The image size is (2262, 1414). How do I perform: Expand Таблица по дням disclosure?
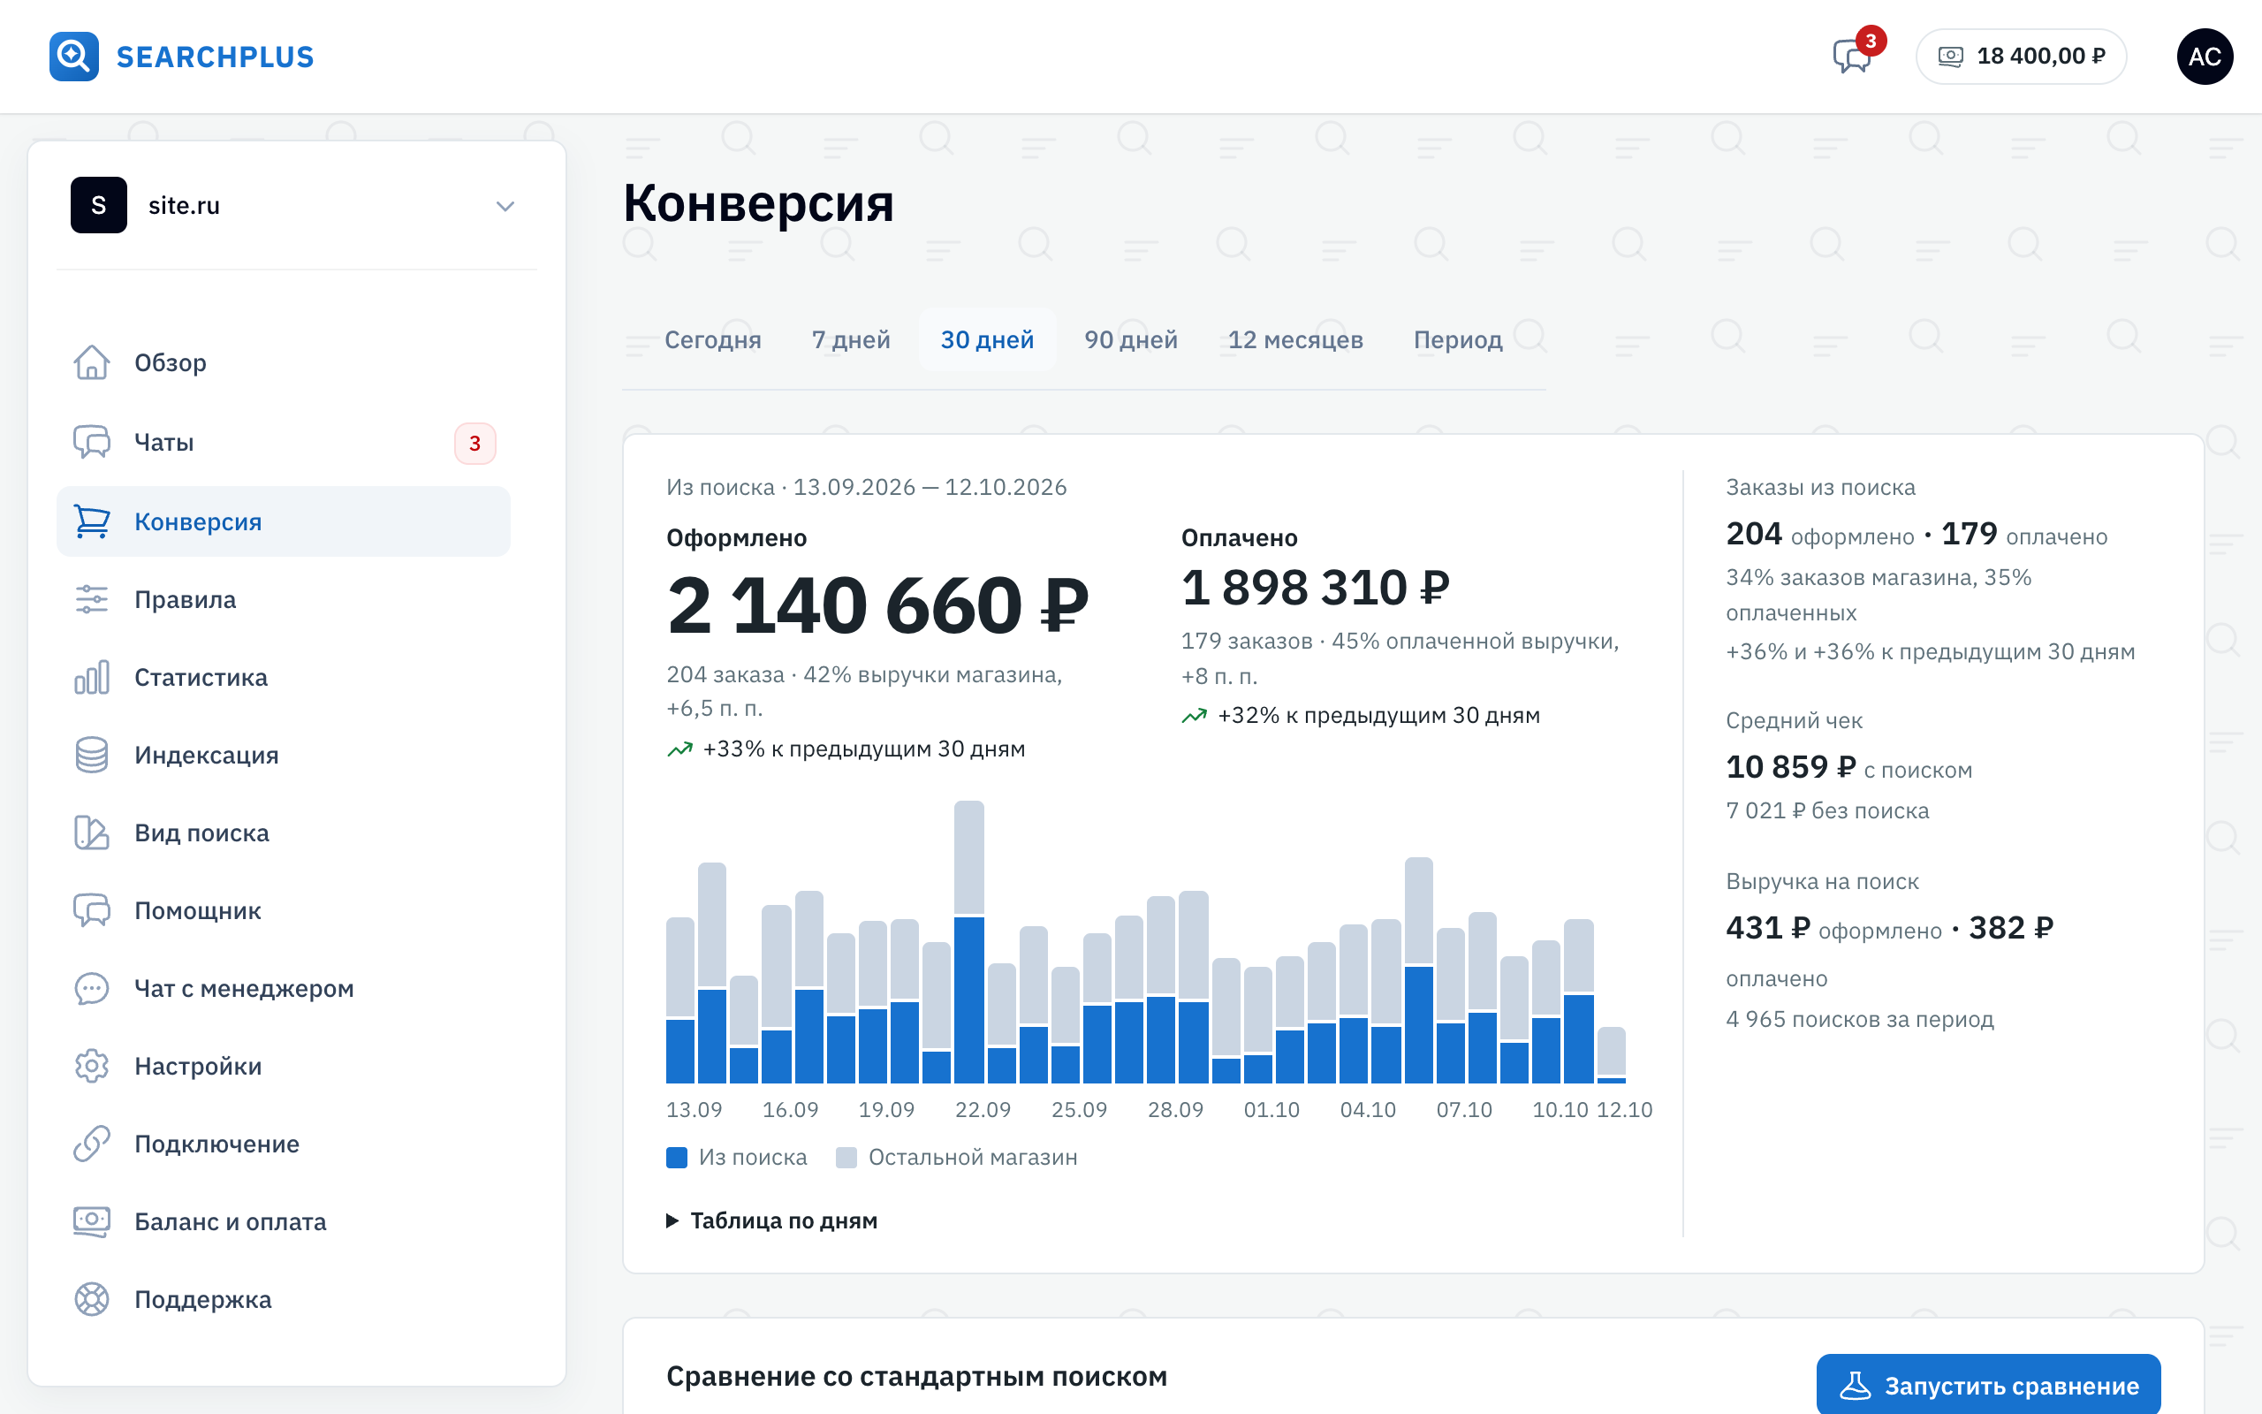[x=772, y=1220]
